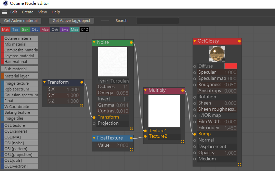Add an OSL texture node from list
Screen dimensions: 275x171
19,125
